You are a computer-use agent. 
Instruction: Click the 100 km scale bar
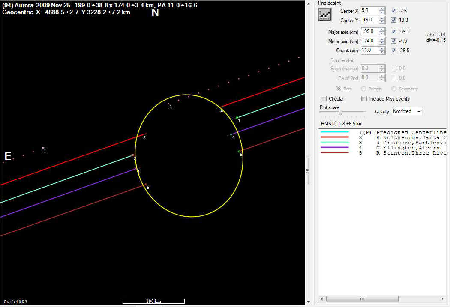point(153,301)
